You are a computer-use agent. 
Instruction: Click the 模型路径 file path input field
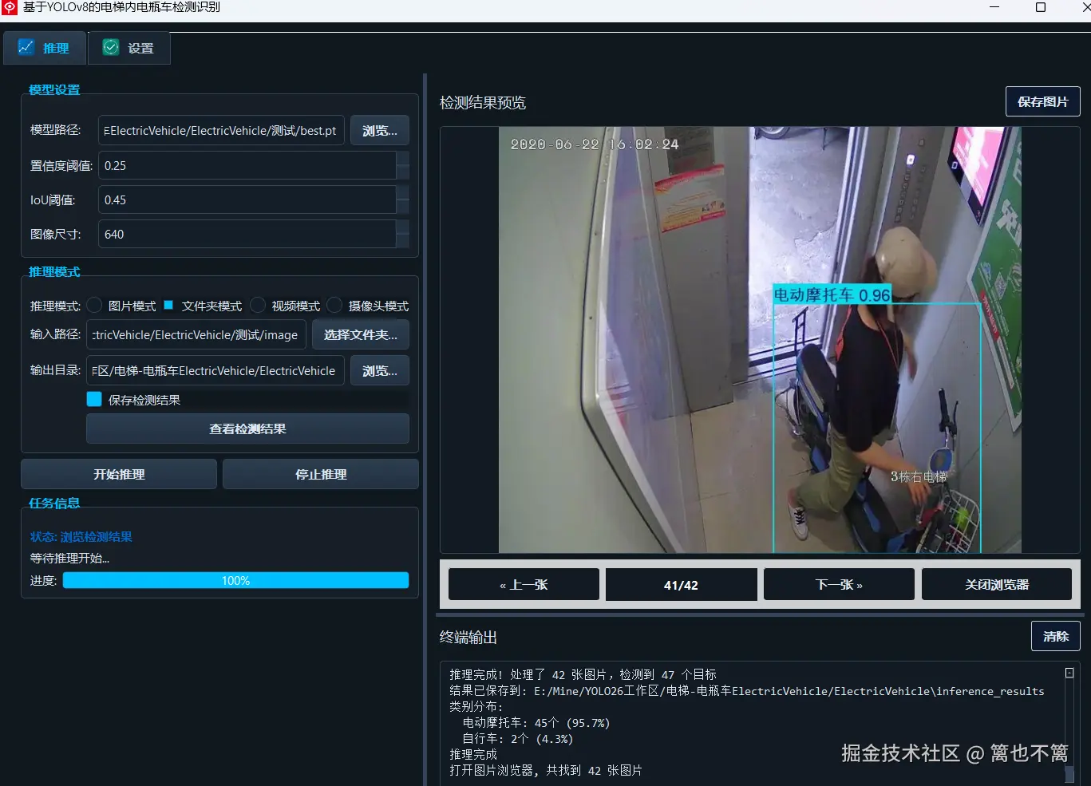[x=221, y=130]
